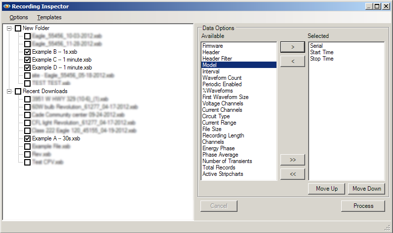Select Circuit Type option
The width and height of the screenshot is (393, 233).
(x=239, y=116)
